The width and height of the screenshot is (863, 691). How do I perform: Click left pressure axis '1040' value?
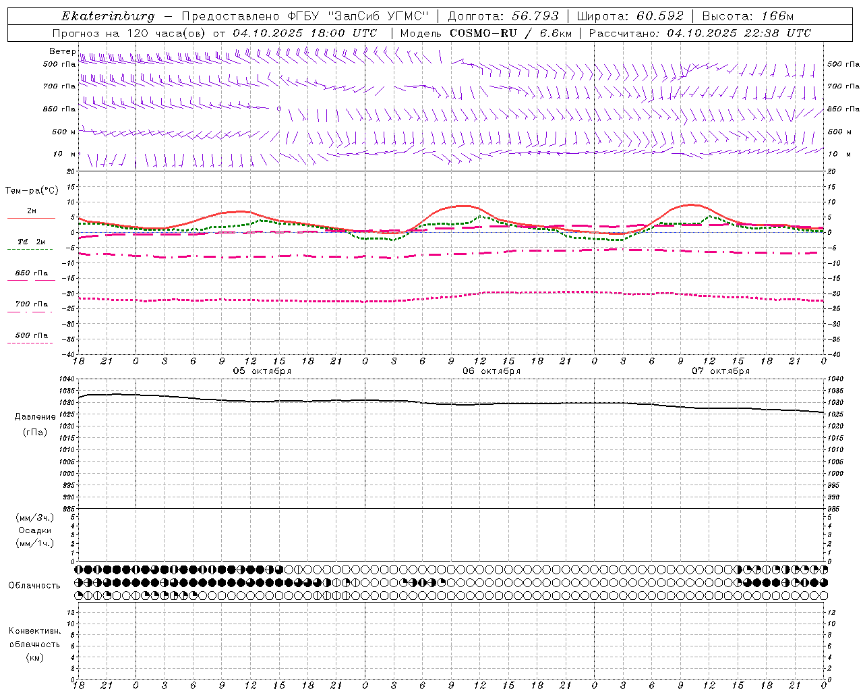click(x=68, y=379)
